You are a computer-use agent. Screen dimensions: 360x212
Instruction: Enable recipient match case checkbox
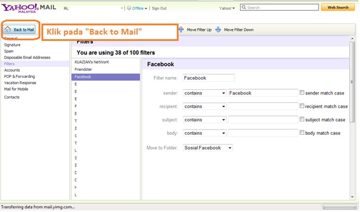(302, 106)
